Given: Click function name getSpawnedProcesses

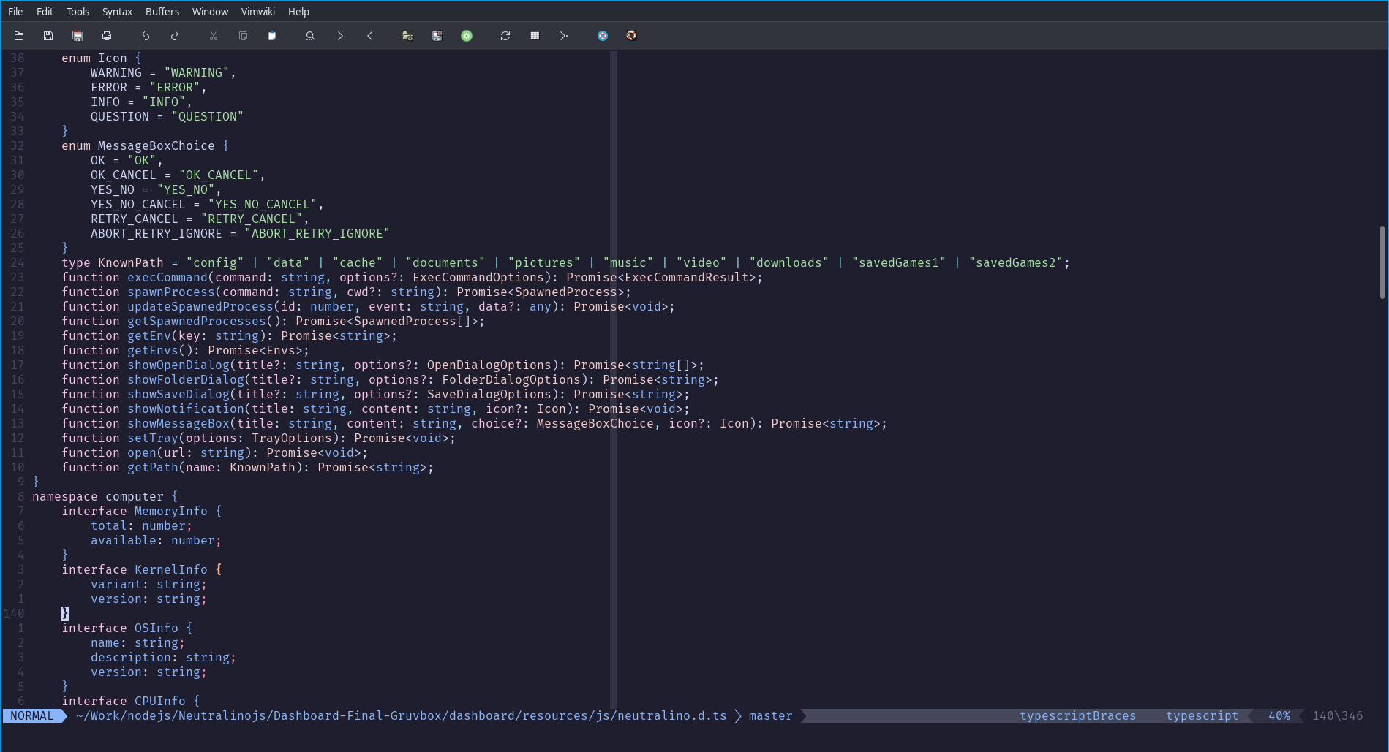Looking at the screenshot, I should click(197, 322).
